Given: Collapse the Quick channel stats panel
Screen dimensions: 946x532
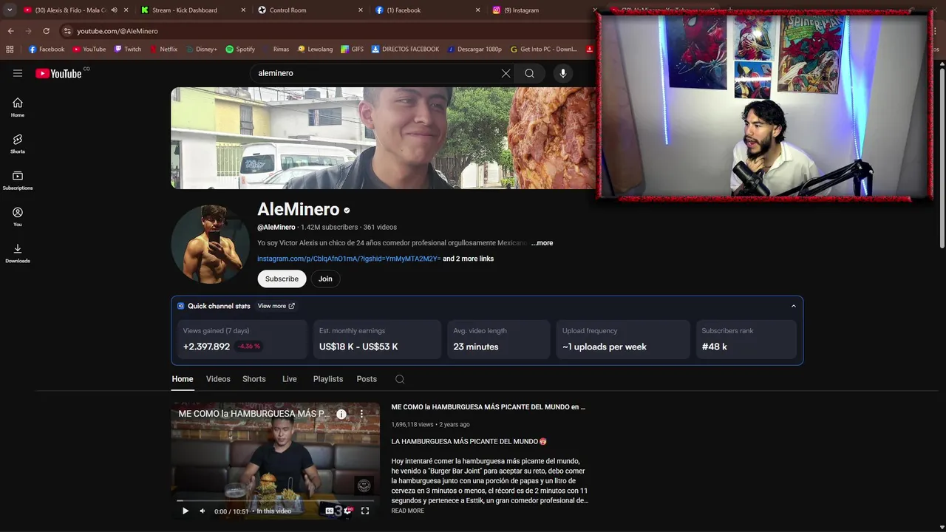Looking at the screenshot, I should (x=794, y=306).
